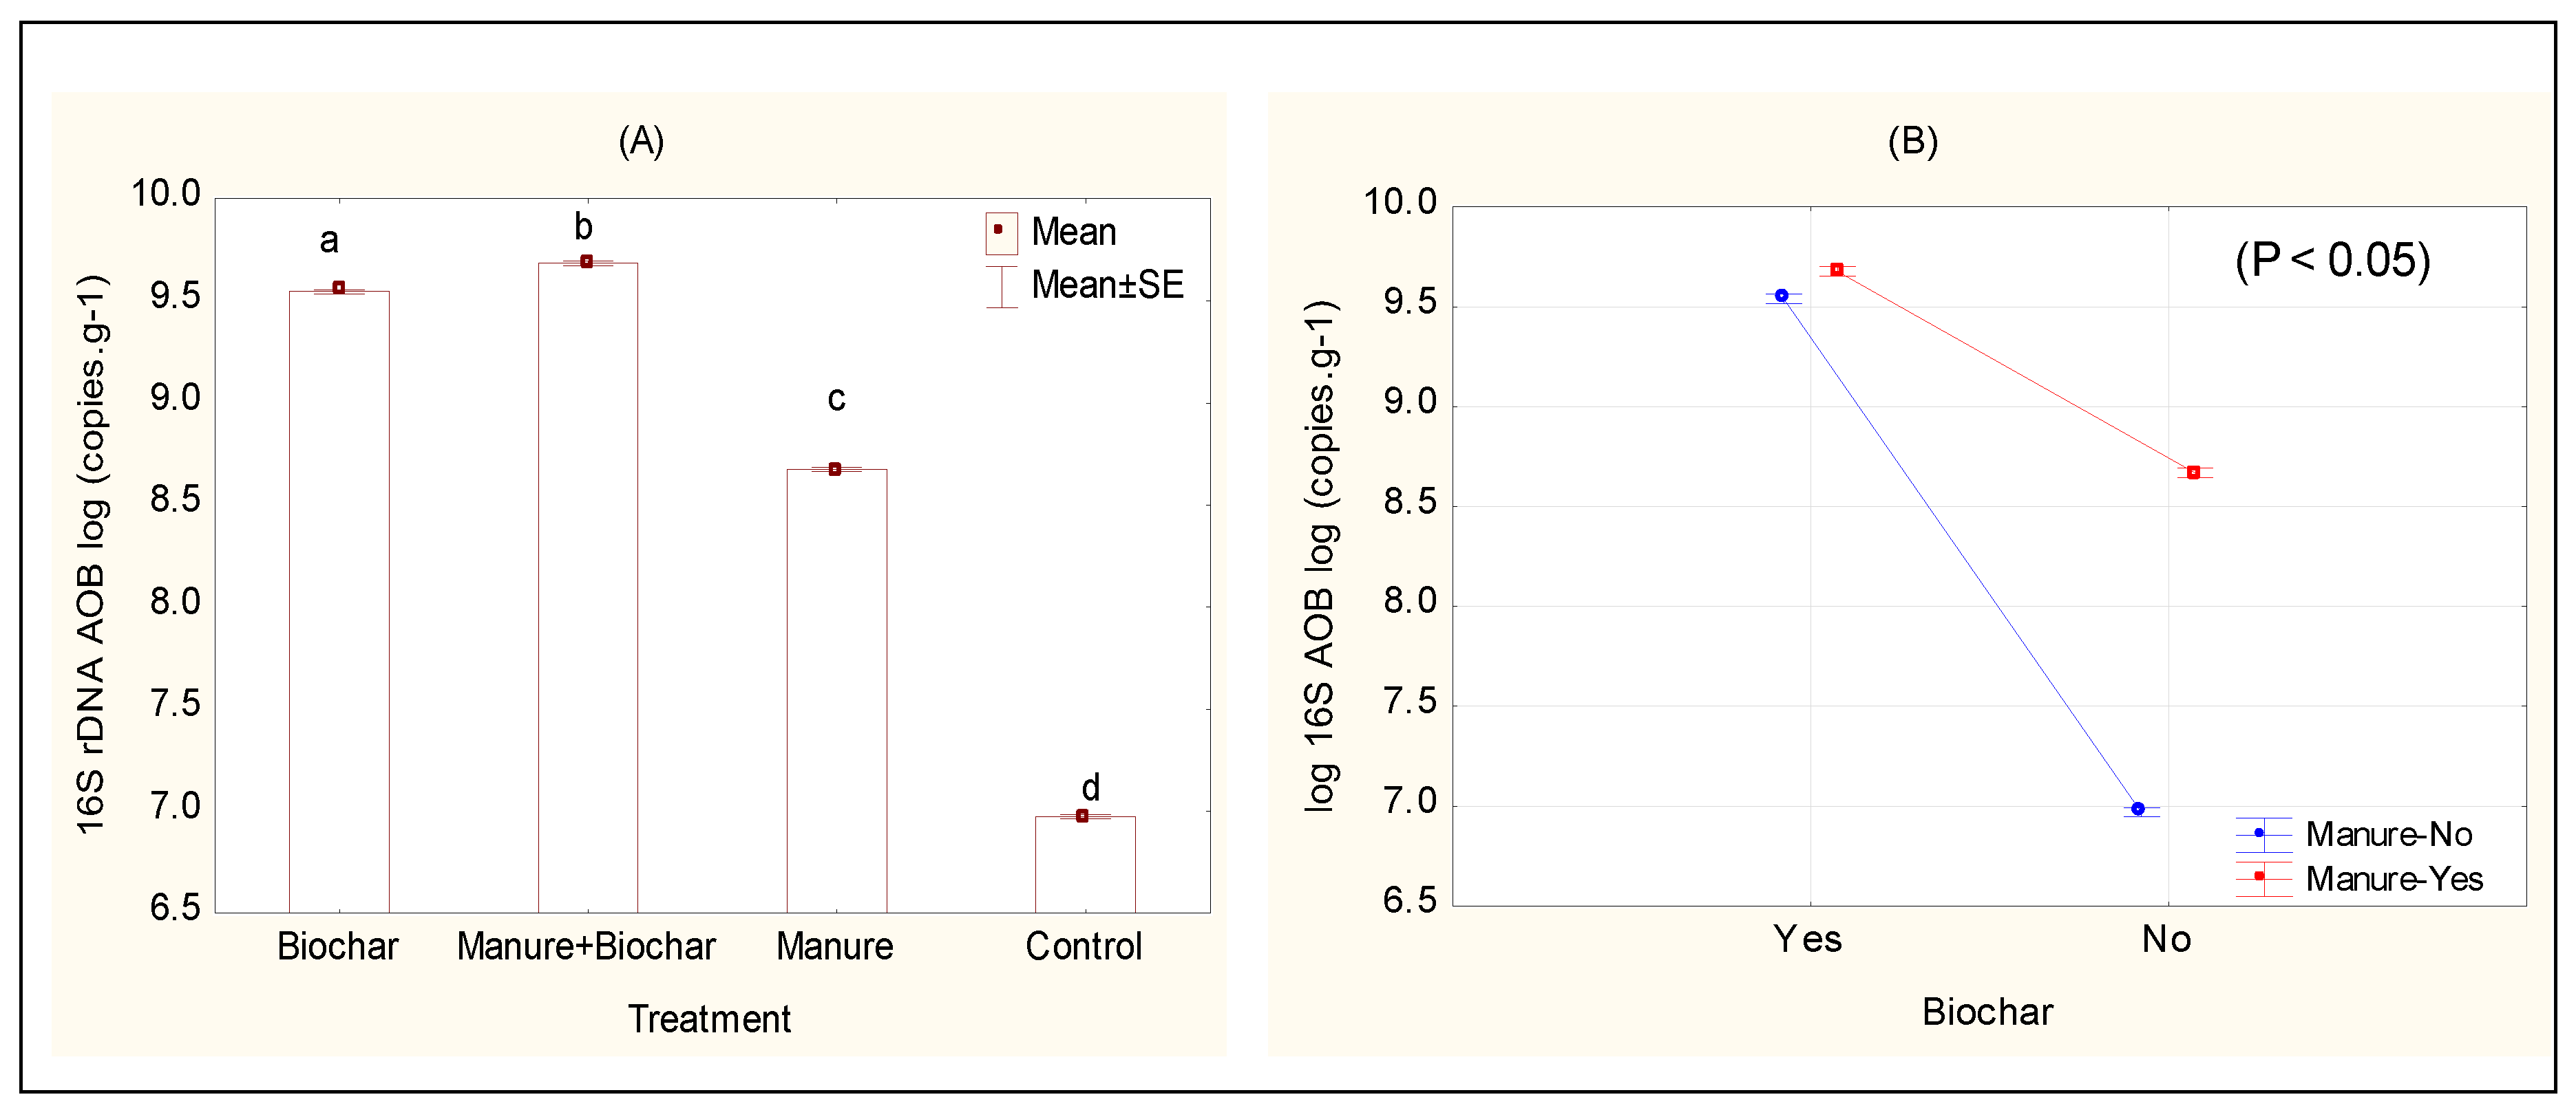Click the Biochar axis title in panel B

[x=1987, y=1012]
